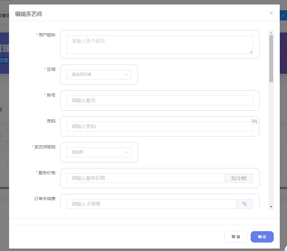The height and width of the screenshot is (251, 287).
Task: Click the 用户昵称 textarea resize handle
Action: point(251,52)
